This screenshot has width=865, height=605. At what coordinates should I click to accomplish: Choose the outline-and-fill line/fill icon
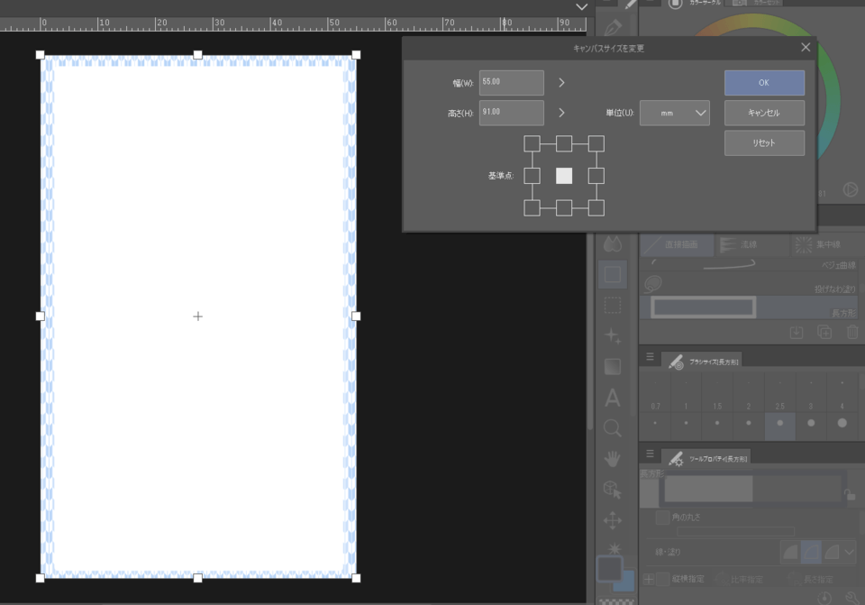click(832, 552)
